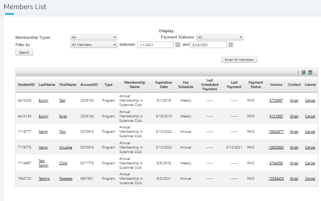Open invoice 8733667

(276, 100)
